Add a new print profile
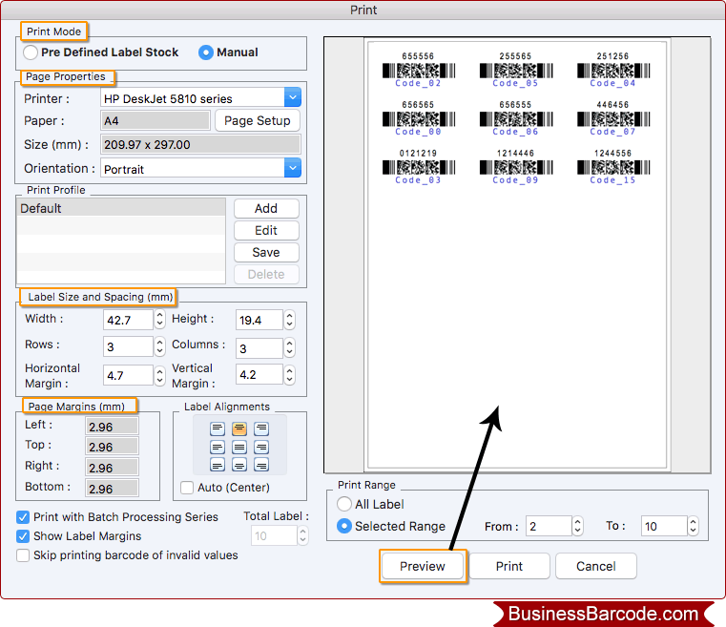This screenshot has width=726, height=627. (x=266, y=208)
